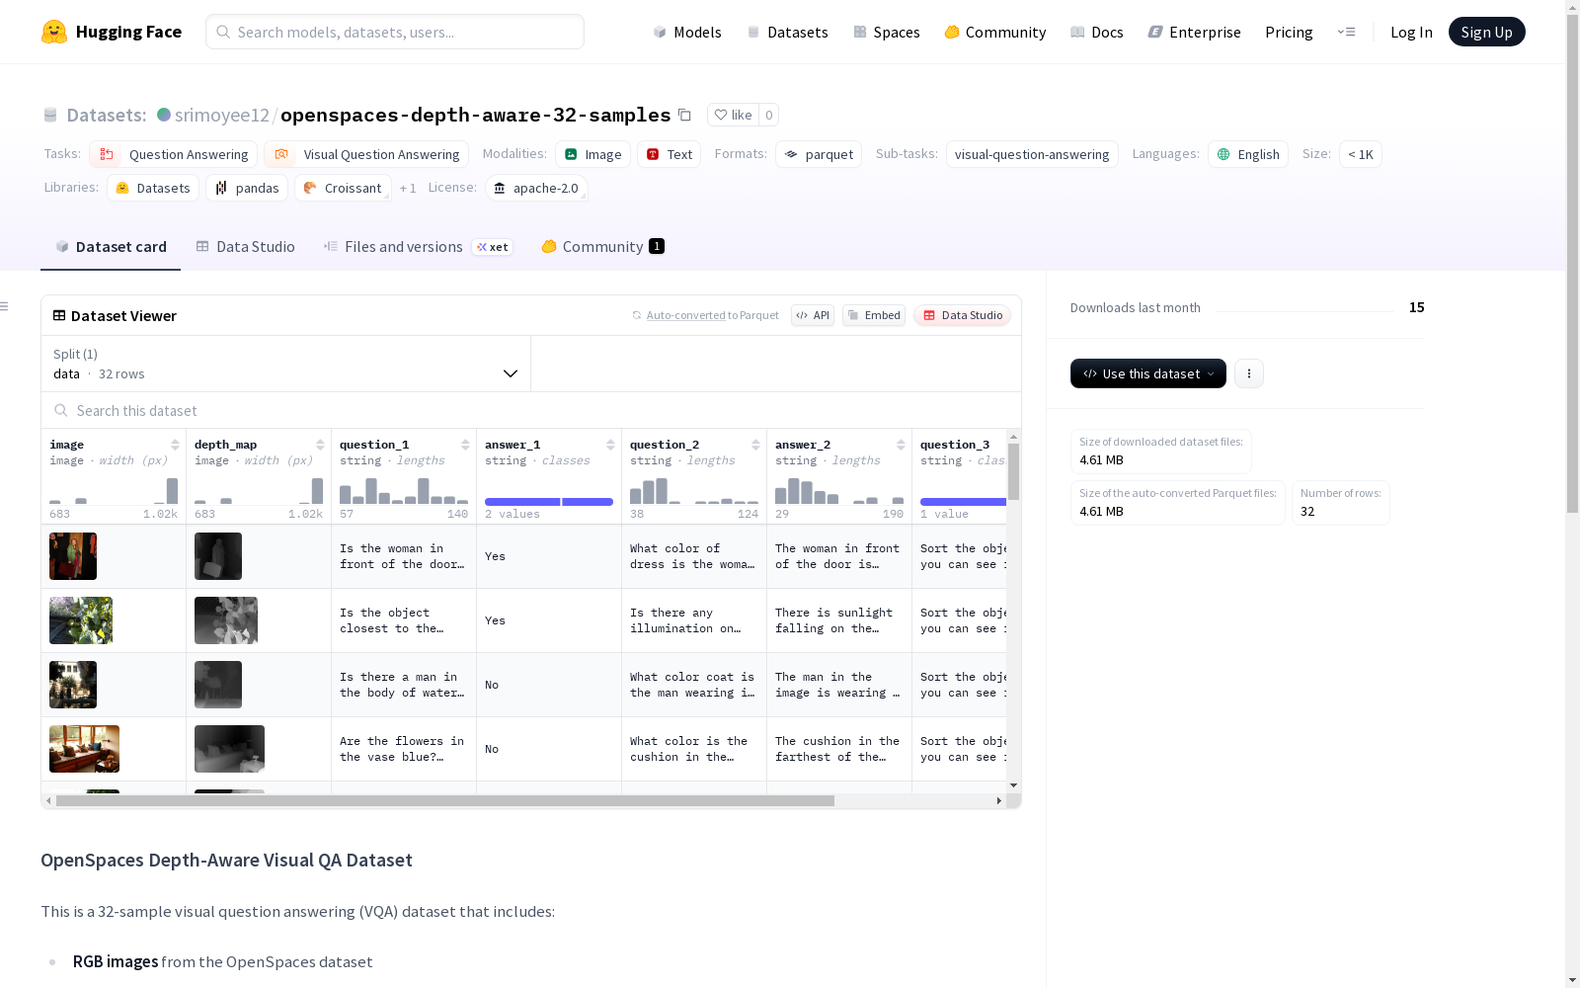Viewport: 1580px width, 988px height.
Task: Click the Hugging Face logo icon
Action: 54,32
